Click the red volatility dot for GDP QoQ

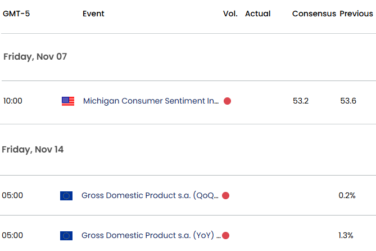coord(225,196)
